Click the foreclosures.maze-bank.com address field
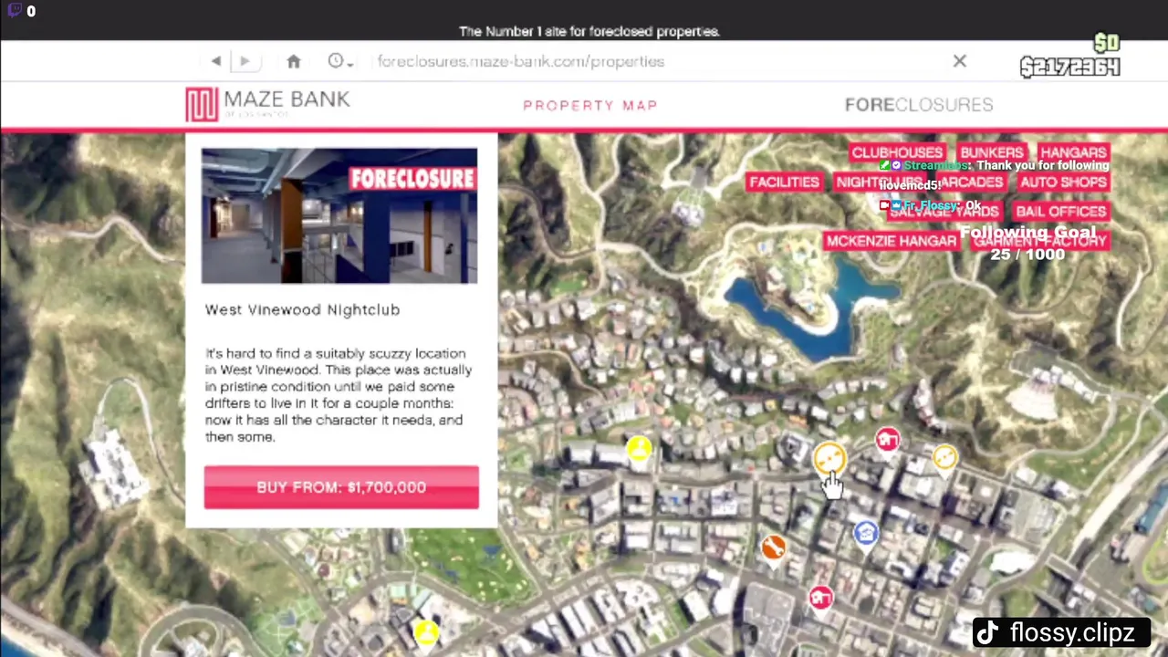 pos(521,61)
